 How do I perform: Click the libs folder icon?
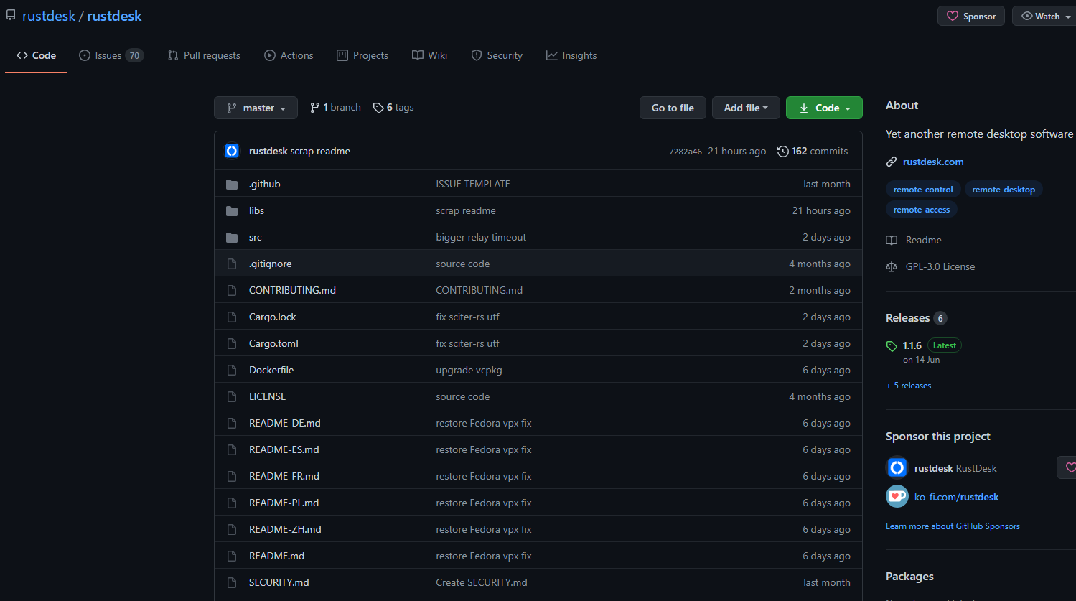[x=232, y=211]
